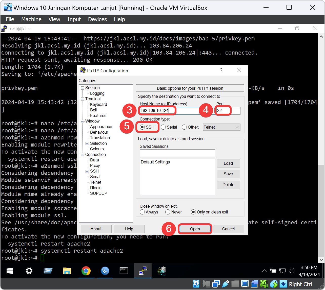Choose Only on clean exit option

tap(210, 212)
